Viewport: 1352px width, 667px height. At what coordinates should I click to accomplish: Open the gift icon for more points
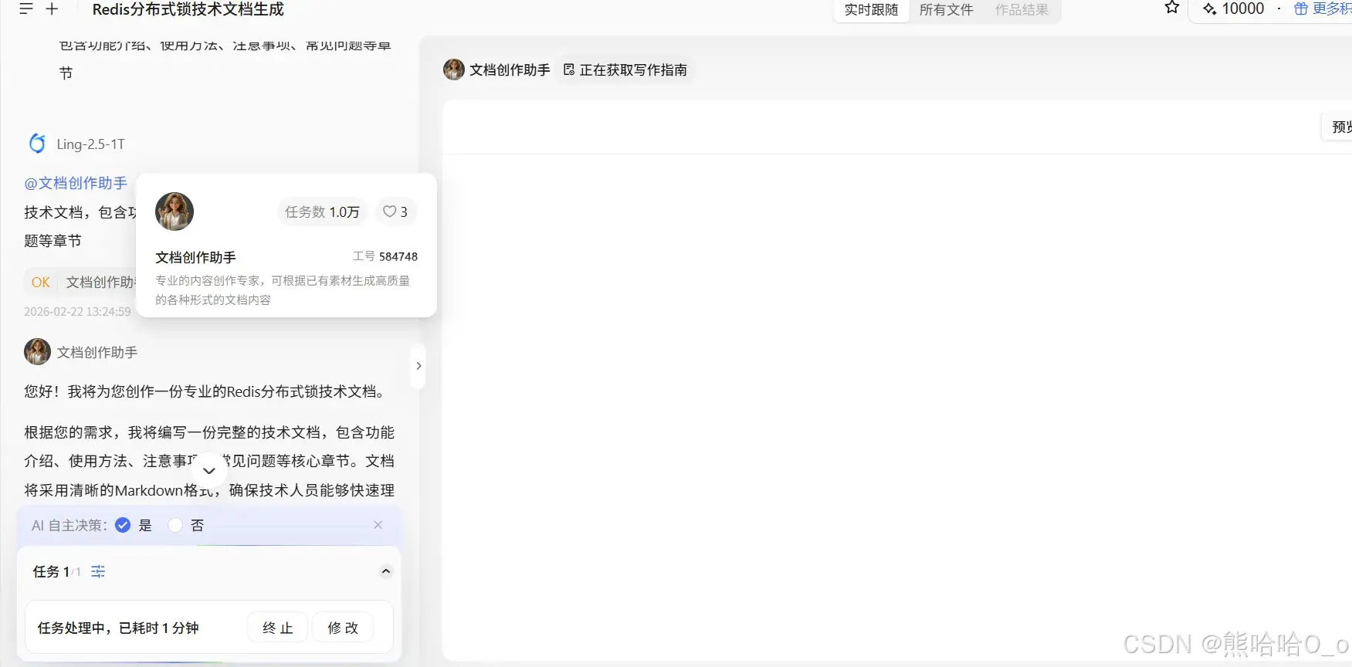click(1301, 9)
